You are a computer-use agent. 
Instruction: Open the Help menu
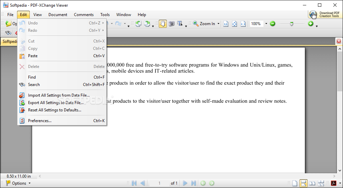pos(142,15)
